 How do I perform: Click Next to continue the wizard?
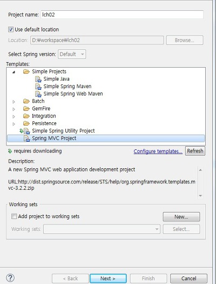click(108, 279)
